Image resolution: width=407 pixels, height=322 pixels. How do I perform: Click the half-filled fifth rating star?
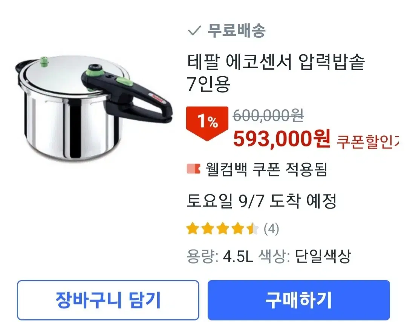(253, 229)
